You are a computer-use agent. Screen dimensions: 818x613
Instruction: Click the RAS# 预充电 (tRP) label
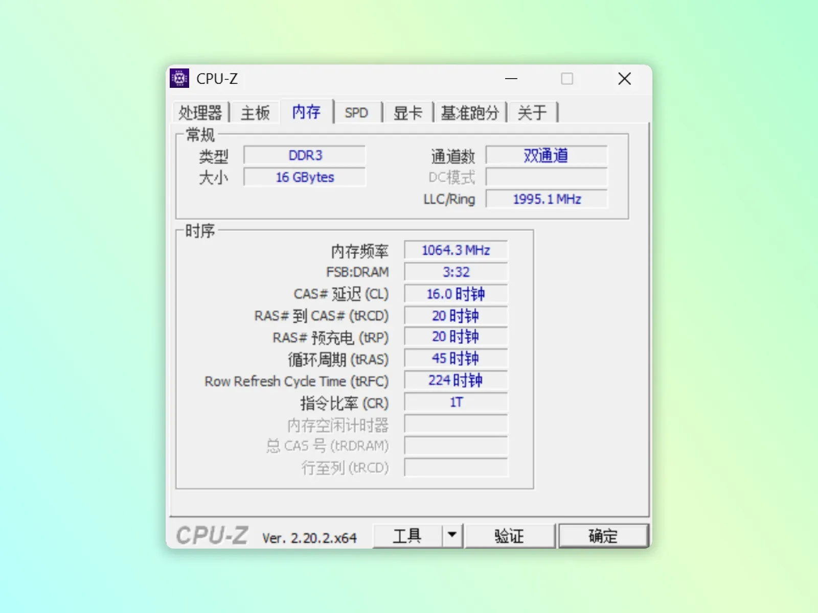point(330,338)
